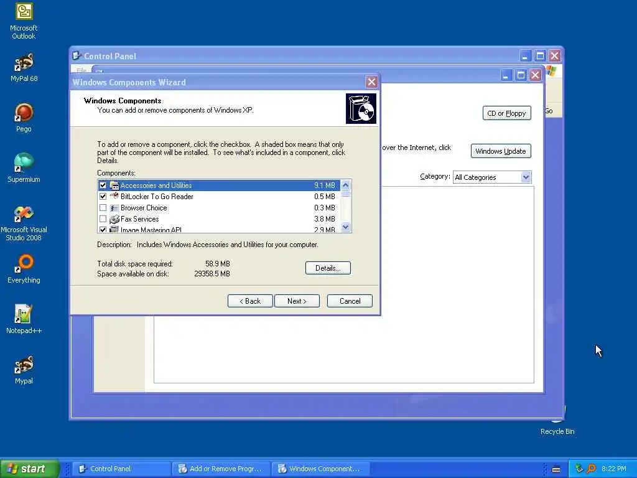Click keyboard icon on taskbar
Viewport: 637px width, 478px height.
click(556, 469)
